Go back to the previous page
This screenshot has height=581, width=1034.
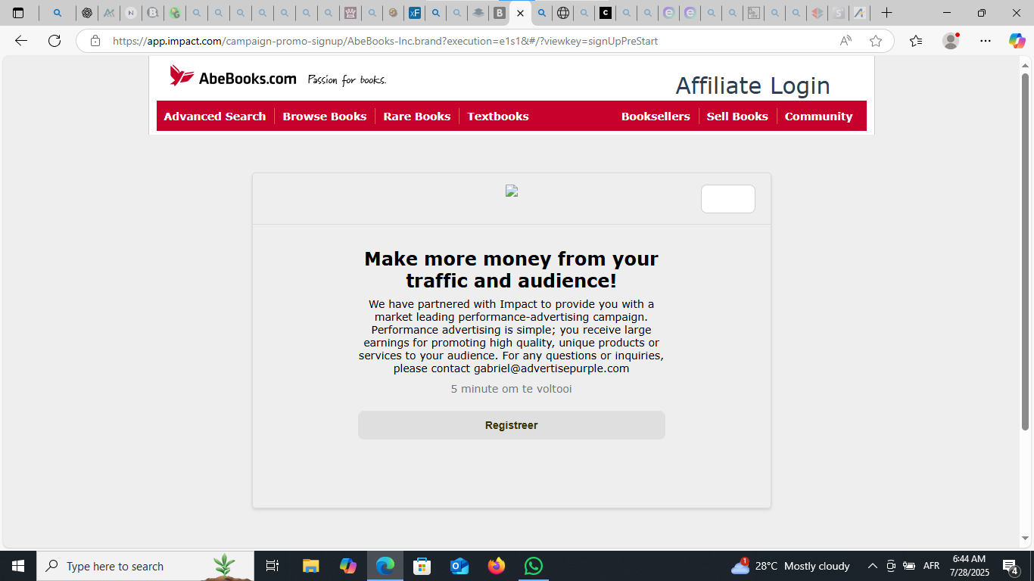[21, 41]
